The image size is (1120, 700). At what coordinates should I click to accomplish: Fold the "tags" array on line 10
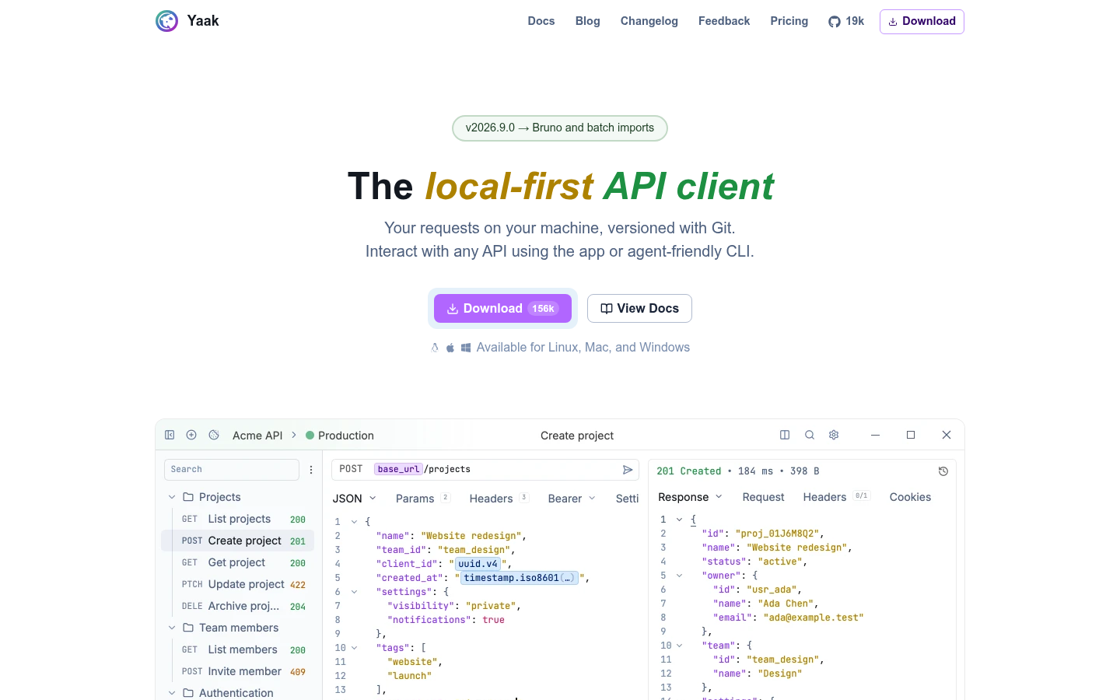(354, 648)
